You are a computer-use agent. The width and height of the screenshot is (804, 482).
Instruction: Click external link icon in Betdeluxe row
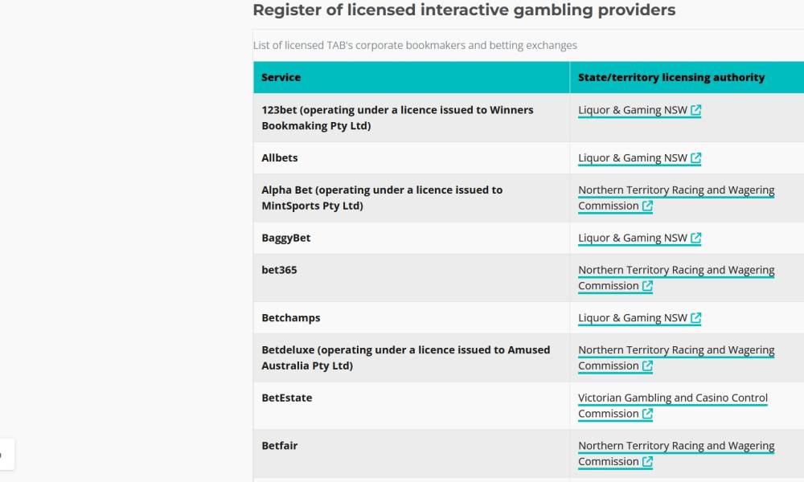(x=648, y=366)
